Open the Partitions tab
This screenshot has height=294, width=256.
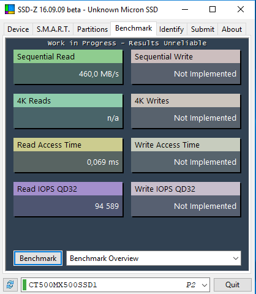[92, 29]
